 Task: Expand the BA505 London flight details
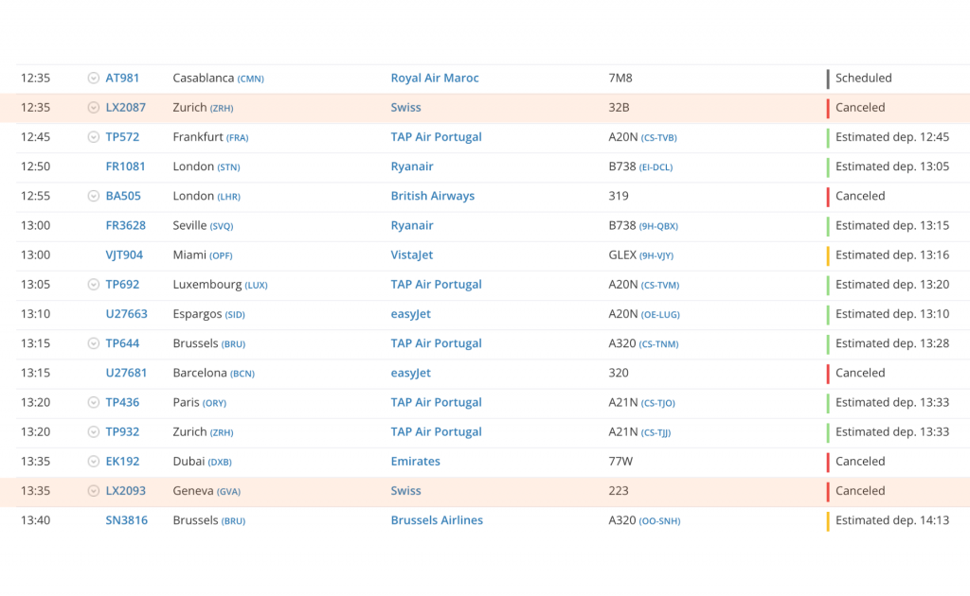93,196
